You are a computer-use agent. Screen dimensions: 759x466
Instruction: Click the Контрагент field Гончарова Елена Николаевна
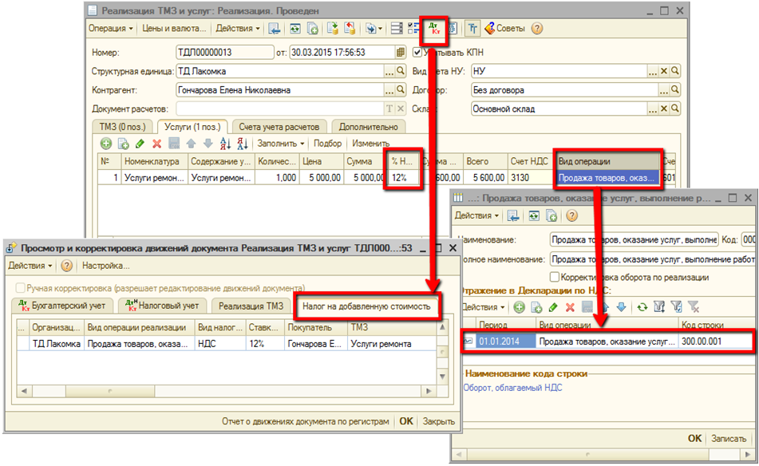tap(279, 90)
